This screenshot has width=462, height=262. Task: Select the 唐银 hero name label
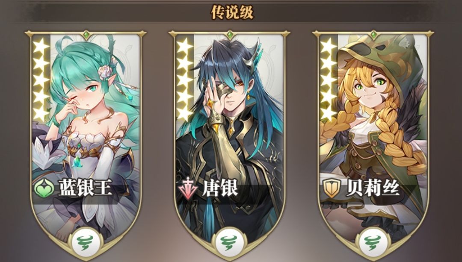pyautogui.click(x=220, y=188)
